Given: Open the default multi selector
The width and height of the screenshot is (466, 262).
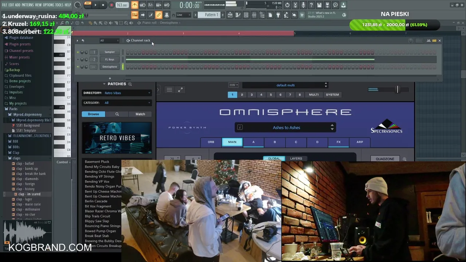Looking at the screenshot, I should coord(285,85).
